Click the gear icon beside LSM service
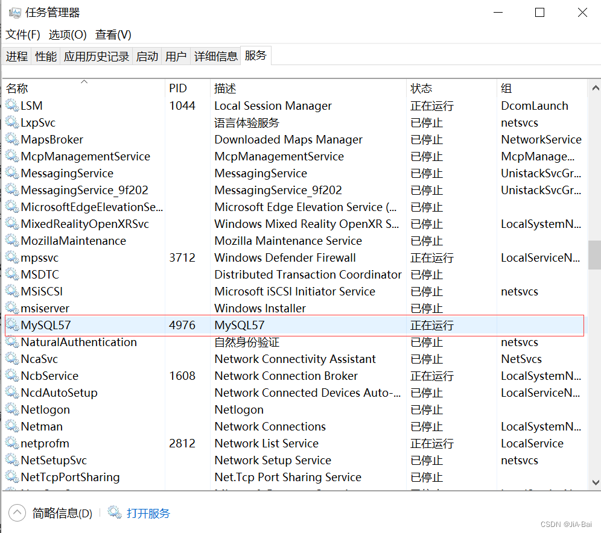This screenshot has width=601, height=533. [12, 106]
